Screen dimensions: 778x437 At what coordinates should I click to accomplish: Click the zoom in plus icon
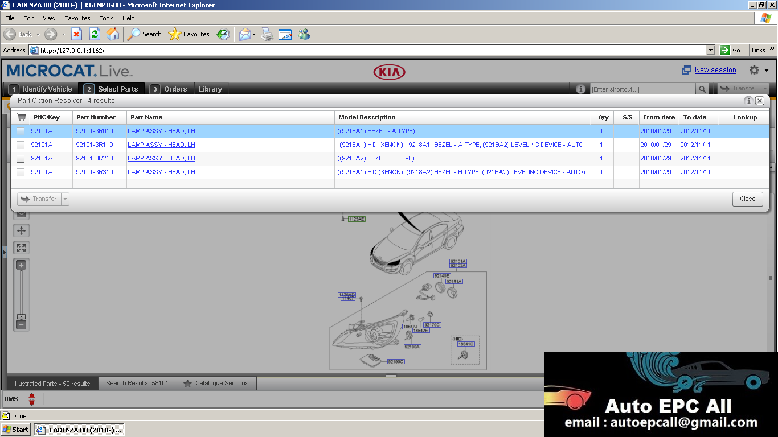coord(21,264)
